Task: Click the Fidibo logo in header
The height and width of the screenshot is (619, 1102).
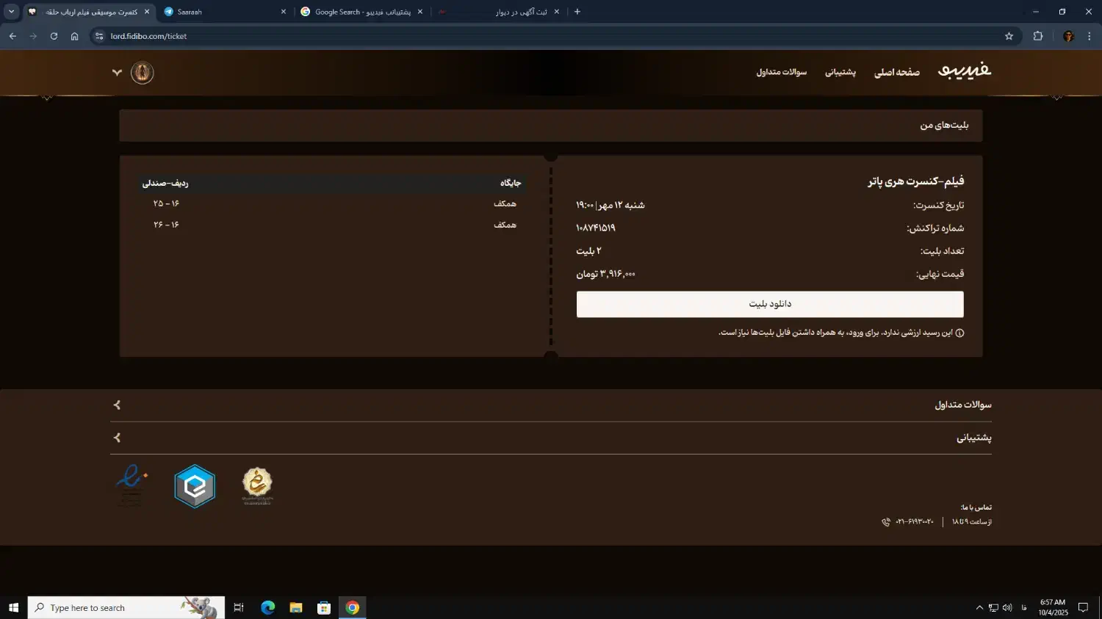Action: [x=965, y=70]
